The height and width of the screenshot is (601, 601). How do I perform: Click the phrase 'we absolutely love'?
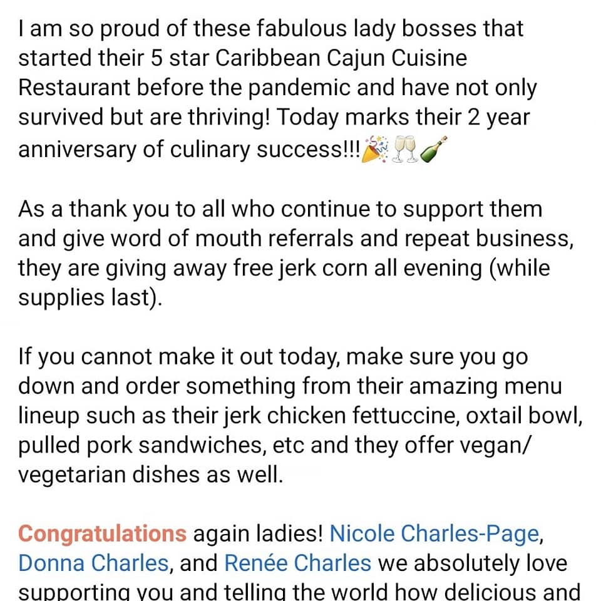pos(472,564)
